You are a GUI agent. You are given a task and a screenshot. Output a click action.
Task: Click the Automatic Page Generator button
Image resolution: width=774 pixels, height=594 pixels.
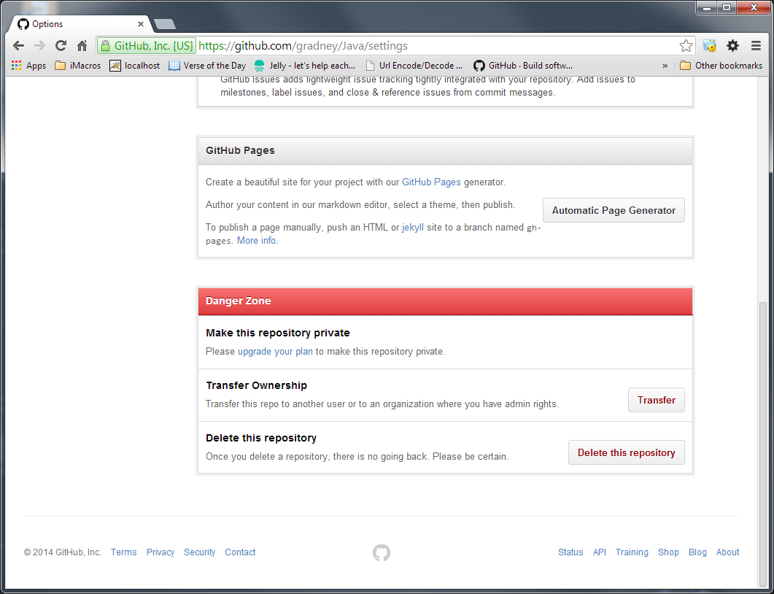pos(614,210)
